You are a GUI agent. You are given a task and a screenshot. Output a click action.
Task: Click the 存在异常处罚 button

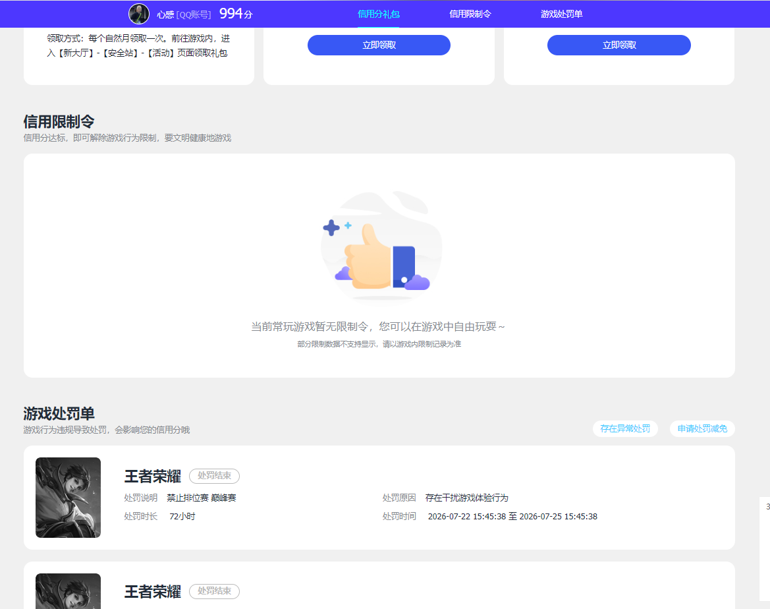tap(625, 428)
